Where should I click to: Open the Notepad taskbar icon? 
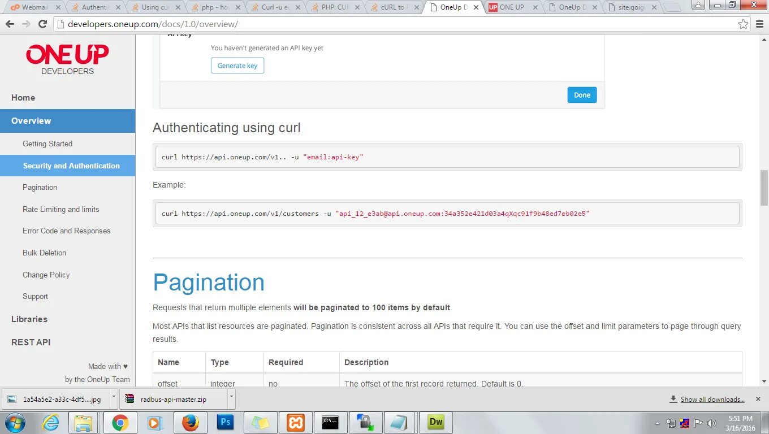point(399,423)
